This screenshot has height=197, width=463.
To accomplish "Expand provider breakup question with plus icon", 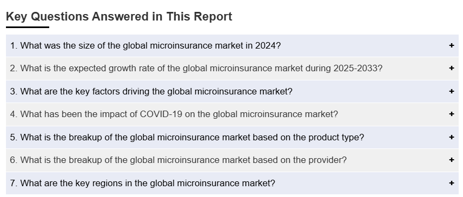I will click(x=451, y=160).
